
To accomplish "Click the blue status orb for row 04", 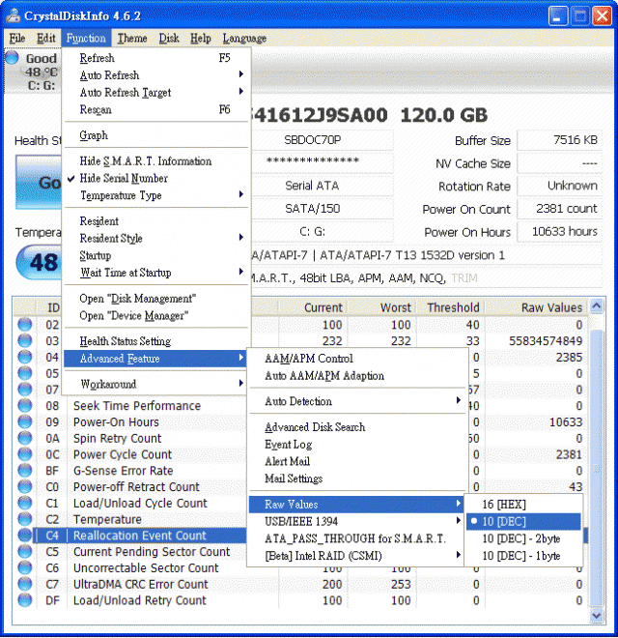I will [x=25, y=357].
